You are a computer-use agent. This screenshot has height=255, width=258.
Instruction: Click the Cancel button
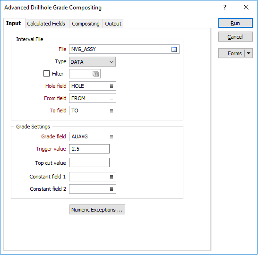[235, 37]
